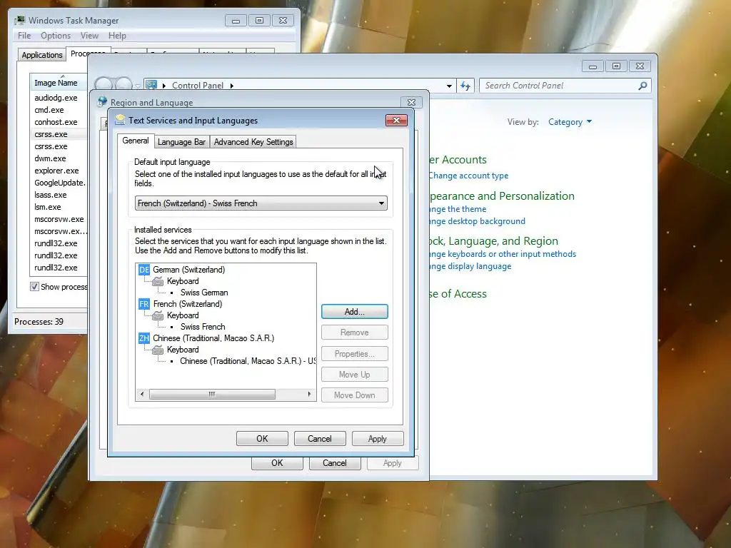Switch to the Language Bar tab
Screen dimensions: 731x548
coord(181,142)
